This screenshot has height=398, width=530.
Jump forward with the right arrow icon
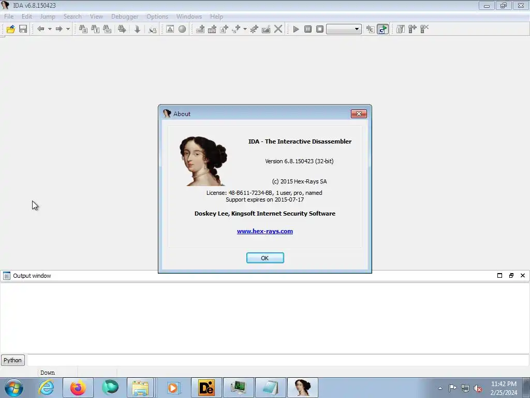point(59,29)
